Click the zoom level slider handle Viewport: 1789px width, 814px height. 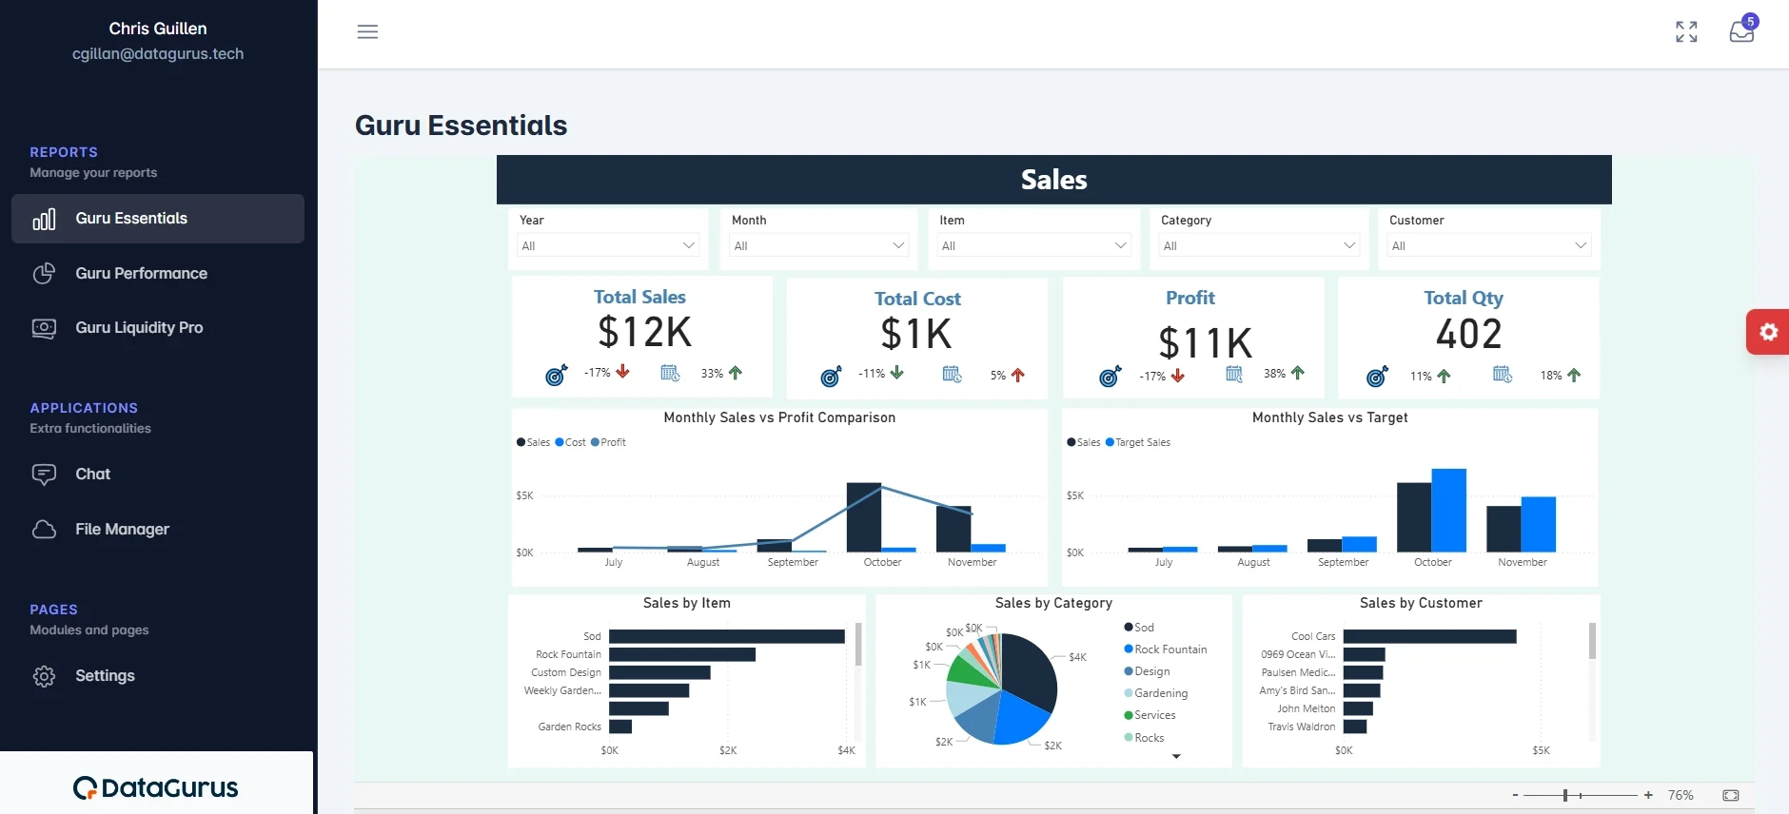click(x=1565, y=795)
